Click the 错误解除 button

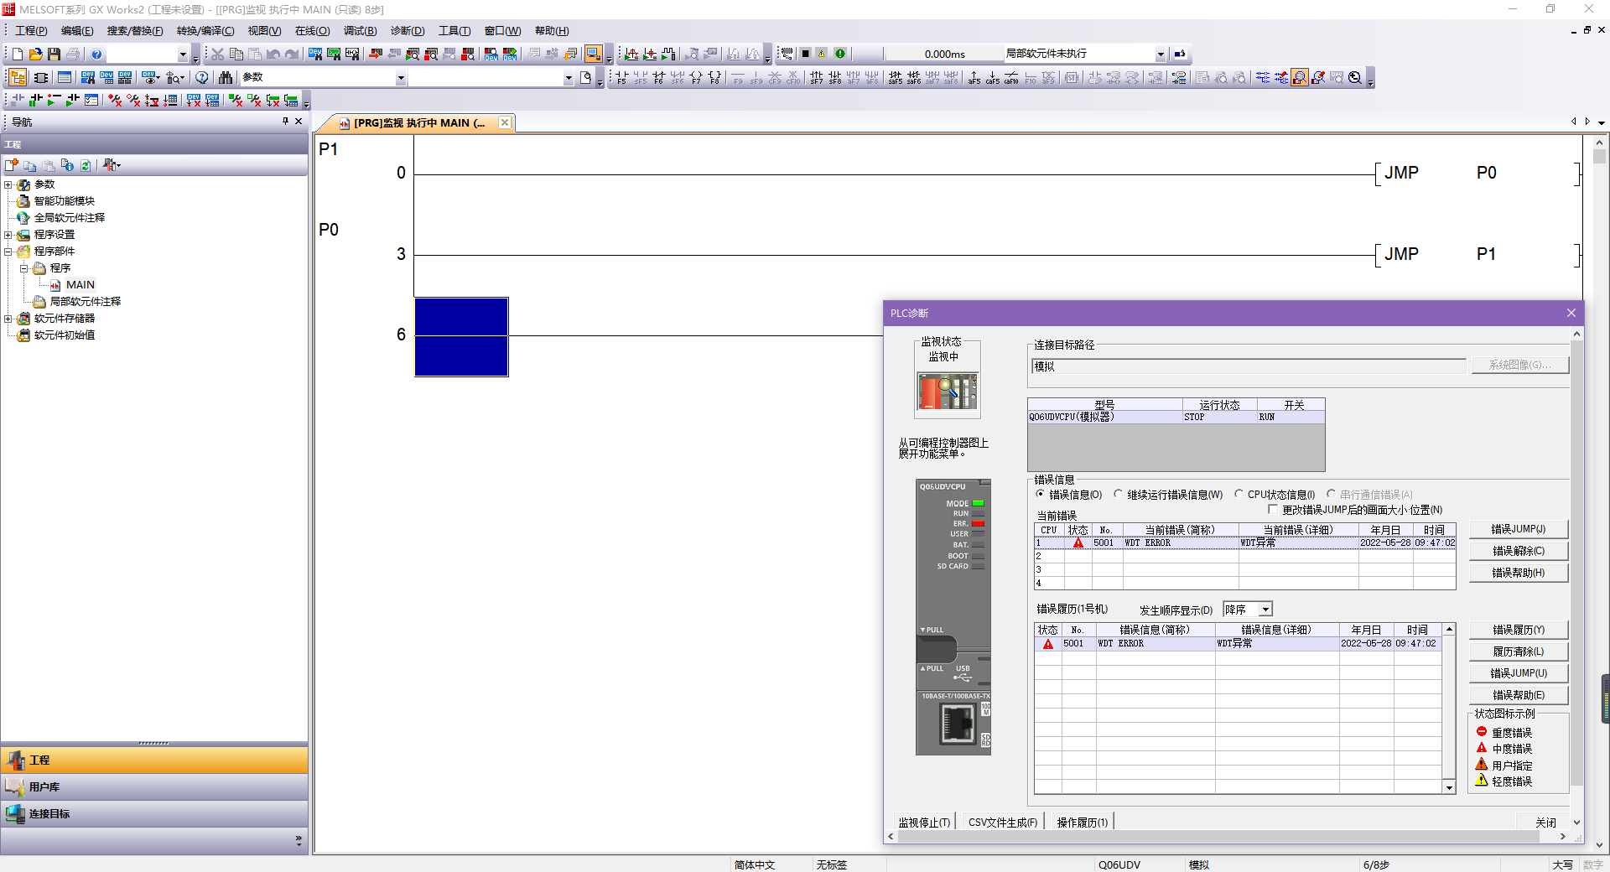tap(1518, 551)
